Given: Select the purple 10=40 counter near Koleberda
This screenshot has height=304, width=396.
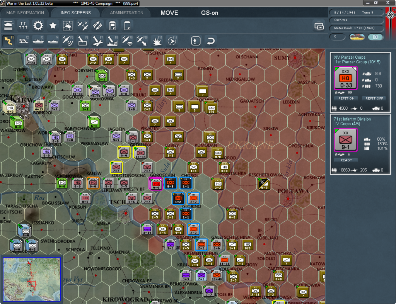Looking at the screenshot, I should pyautogui.click(x=217, y=276).
